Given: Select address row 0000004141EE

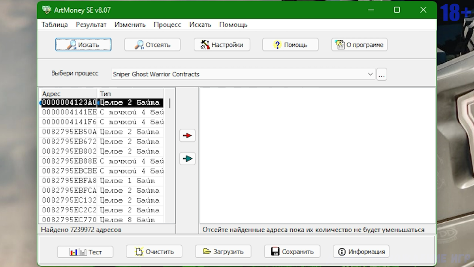Looking at the screenshot, I should (102, 112).
